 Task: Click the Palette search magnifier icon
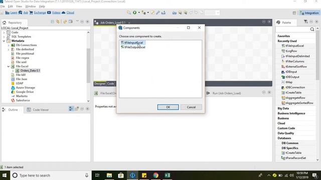pyautogui.click(x=312, y=29)
